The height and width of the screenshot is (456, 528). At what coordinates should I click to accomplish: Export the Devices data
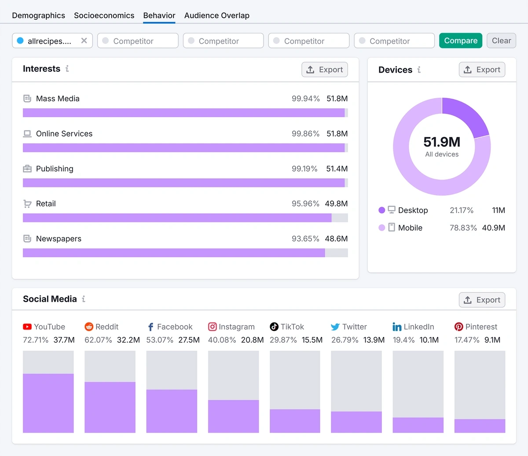click(x=482, y=70)
